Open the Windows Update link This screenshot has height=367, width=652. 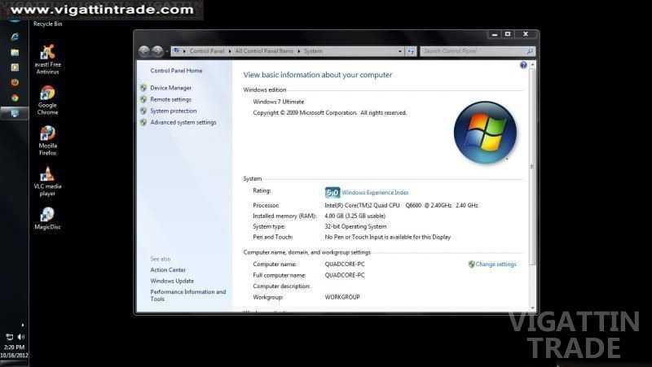172,281
